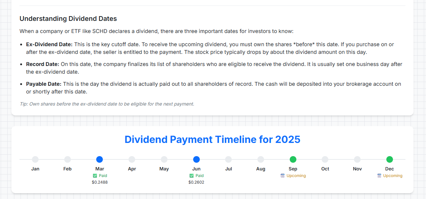The height and width of the screenshot is (199, 426).
Task: Click the Paid label under Mar
Action: [x=103, y=176]
